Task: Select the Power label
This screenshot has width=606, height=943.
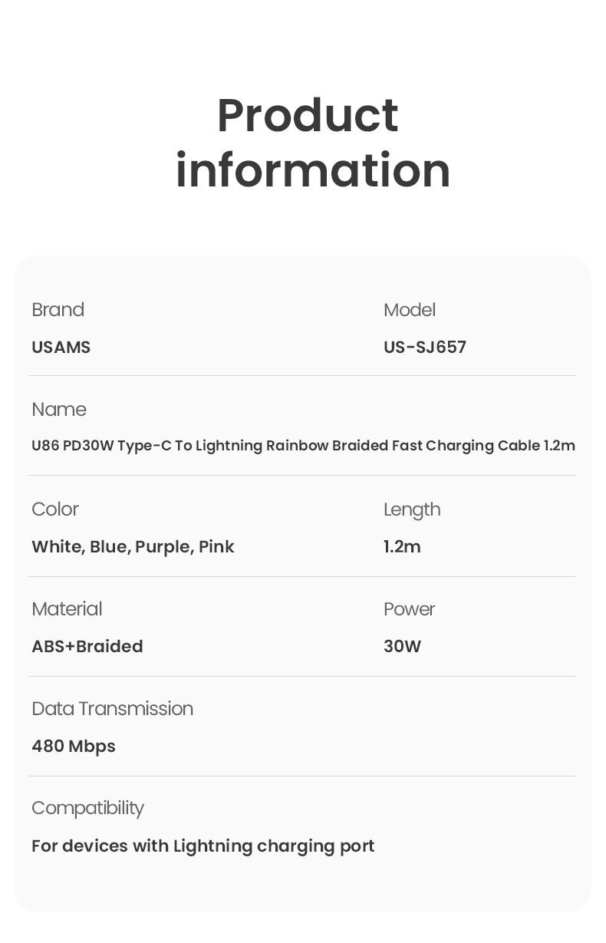Action: pyautogui.click(x=409, y=609)
